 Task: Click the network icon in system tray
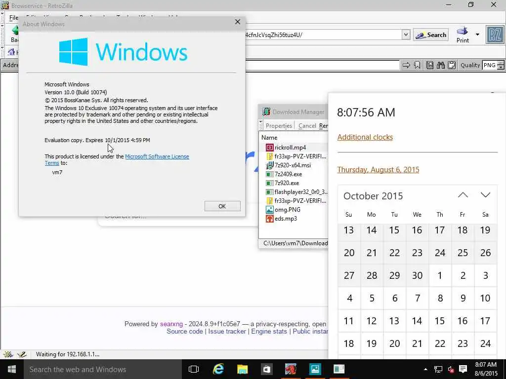[x=438, y=369]
